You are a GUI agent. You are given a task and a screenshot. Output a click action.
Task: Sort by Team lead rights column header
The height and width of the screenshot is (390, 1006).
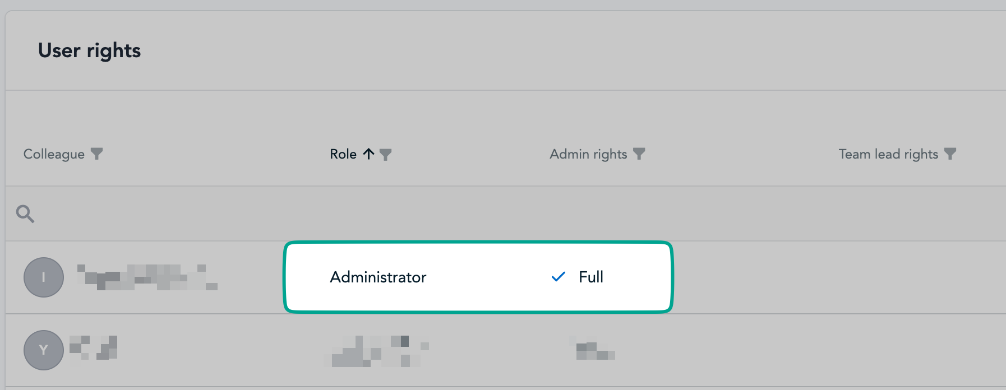[888, 154]
